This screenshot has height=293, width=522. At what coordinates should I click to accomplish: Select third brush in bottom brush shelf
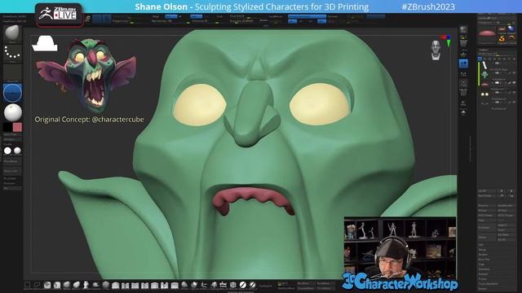(x=47, y=285)
